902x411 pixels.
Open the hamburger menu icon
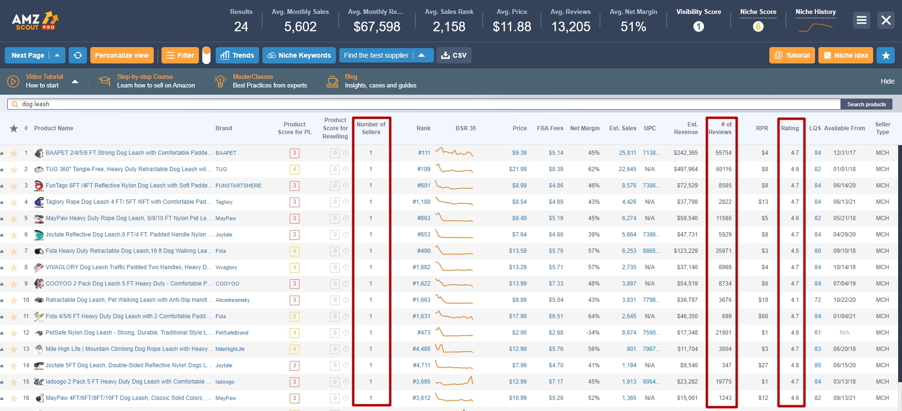(x=862, y=20)
